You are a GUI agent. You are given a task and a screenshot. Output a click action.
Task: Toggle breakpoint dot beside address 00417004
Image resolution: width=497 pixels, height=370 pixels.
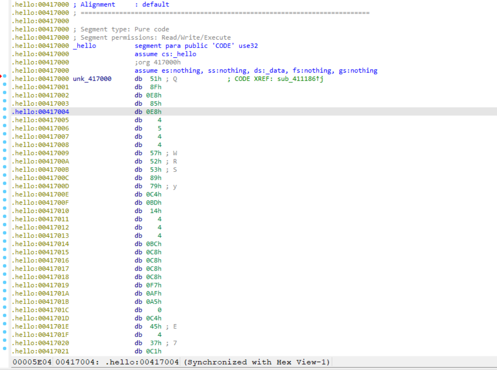tap(4, 109)
